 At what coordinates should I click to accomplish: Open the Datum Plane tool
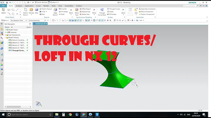(x=25, y=12)
